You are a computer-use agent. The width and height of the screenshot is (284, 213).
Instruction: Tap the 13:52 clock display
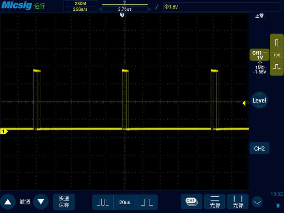[277, 194]
